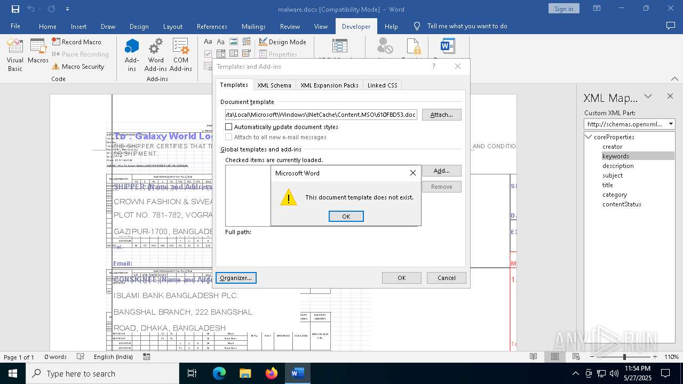Image resolution: width=683 pixels, height=384 pixels.
Task: Switch to Linked CSS tab
Action: click(383, 85)
